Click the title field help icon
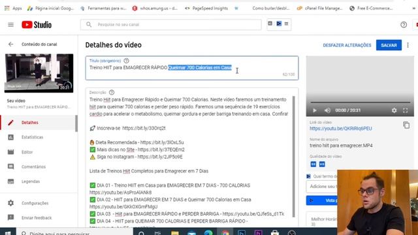Image resolution: width=418 pixels, height=235 pixels. (126, 61)
